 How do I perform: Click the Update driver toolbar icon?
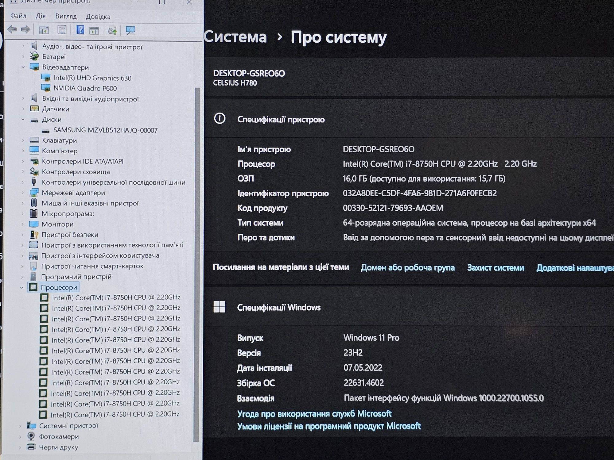click(112, 30)
